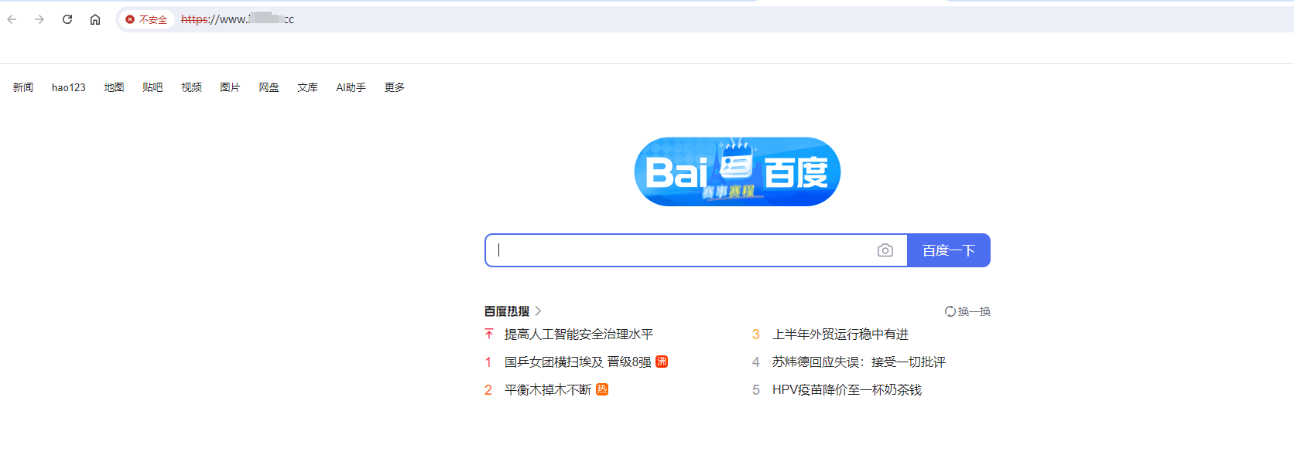1294x472 pixels.
Task: Go to the 贴吧 section
Action: click(x=152, y=87)
